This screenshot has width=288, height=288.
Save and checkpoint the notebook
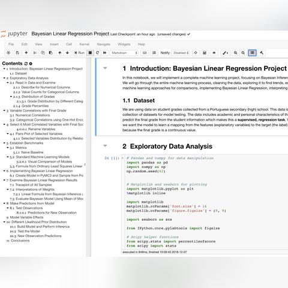click(x=17, y=53)
